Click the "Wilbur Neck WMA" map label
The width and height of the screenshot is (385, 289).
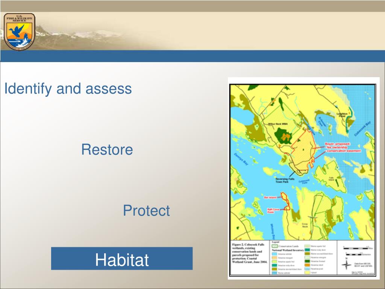[x=278, y=124]
